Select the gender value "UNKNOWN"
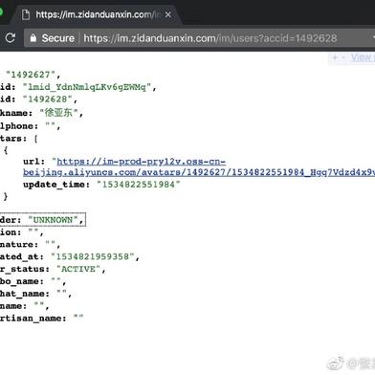This screenshot has height=375, width=375. coord(53,220)
